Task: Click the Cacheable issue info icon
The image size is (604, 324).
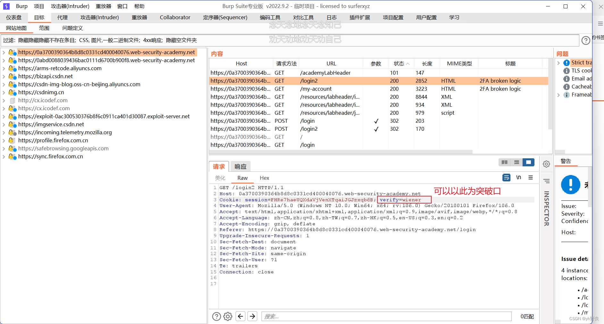Action: pos(567,87)
